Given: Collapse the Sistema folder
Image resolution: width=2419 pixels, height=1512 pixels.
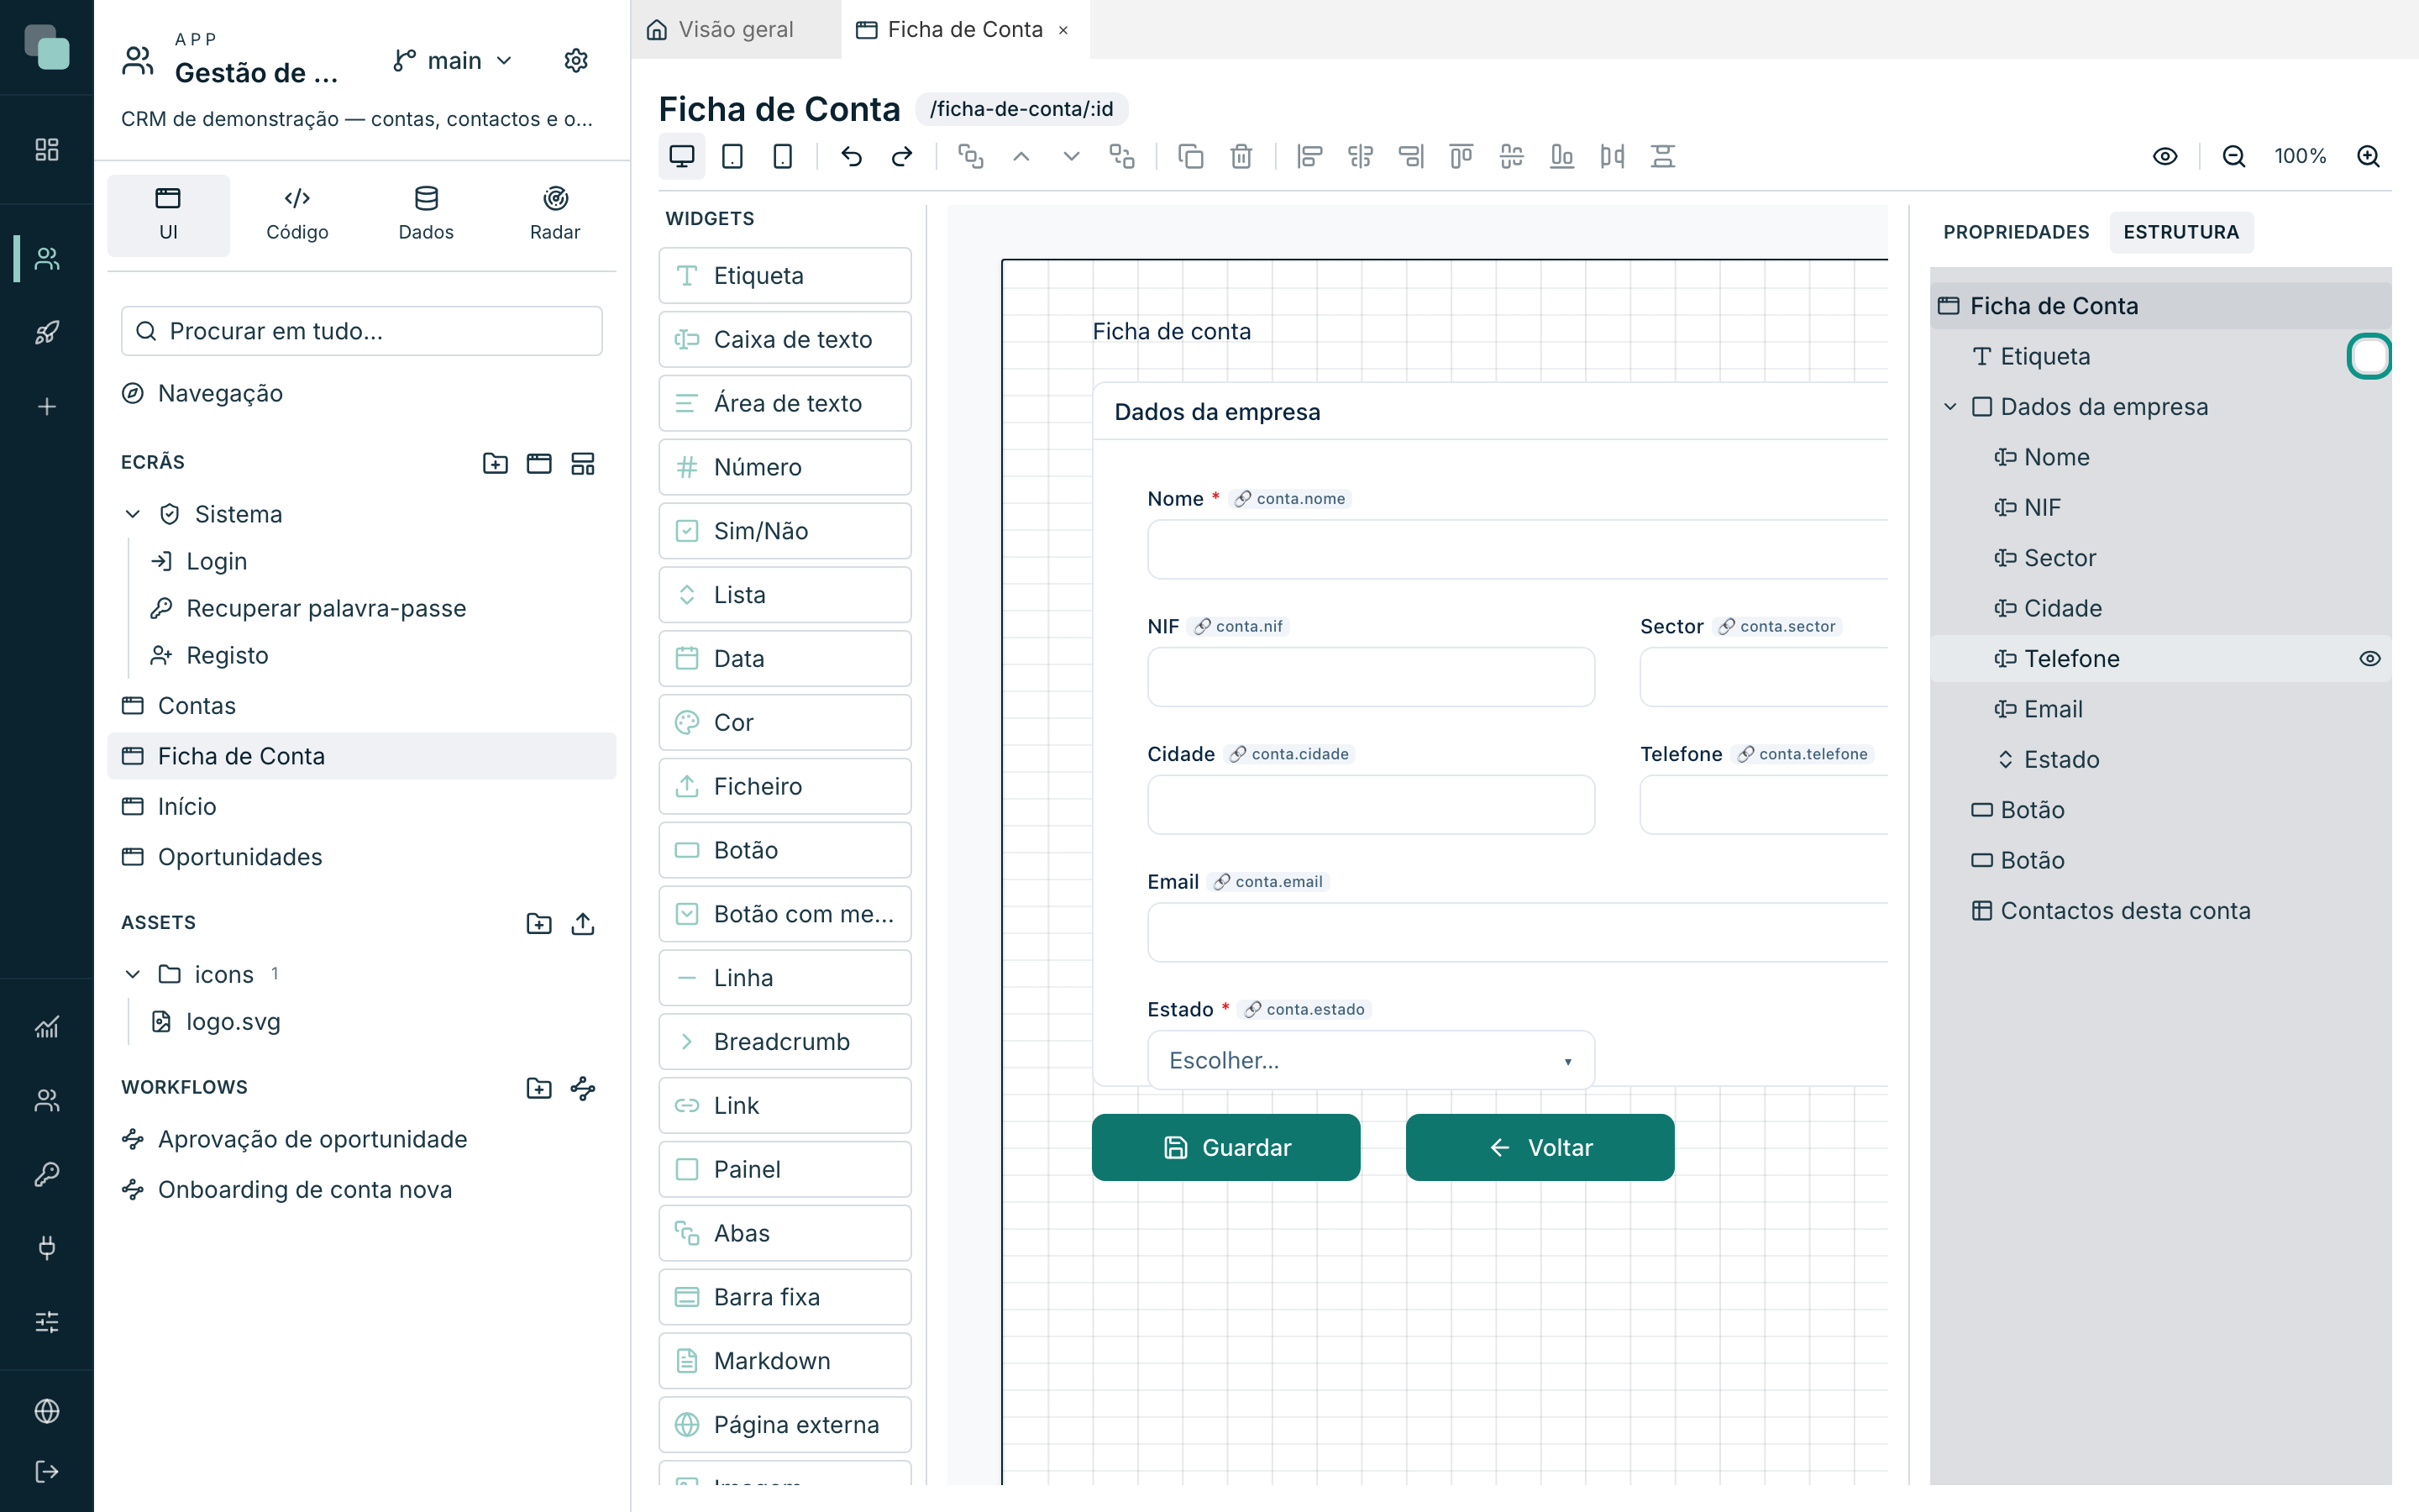Looking at the screenshot, I should pyautogui.click(x=133, y=514).
